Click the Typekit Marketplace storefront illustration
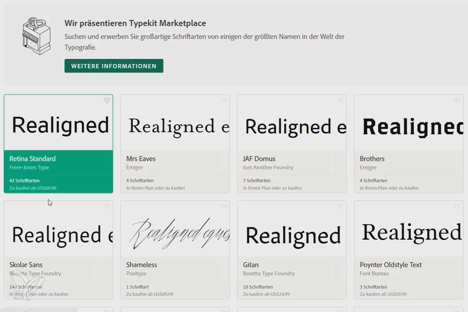This screenshot has height=312, width=468. point(37,36)
